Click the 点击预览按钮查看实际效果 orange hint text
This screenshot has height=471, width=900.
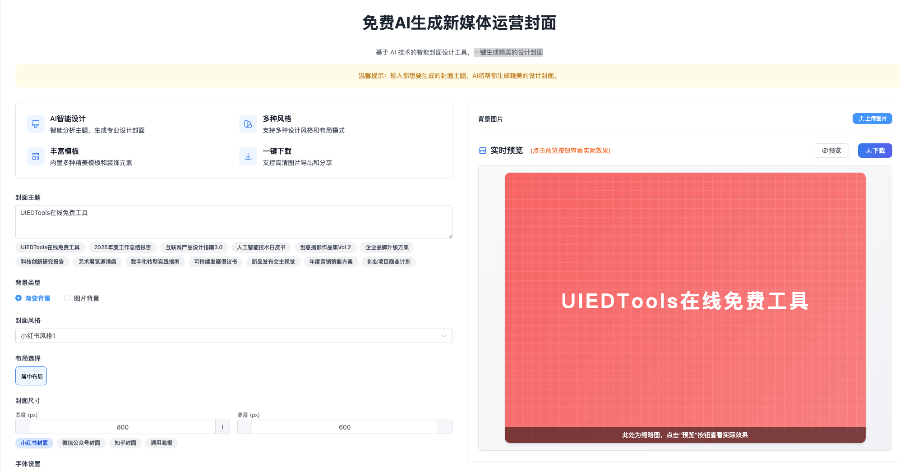point(571,151)
